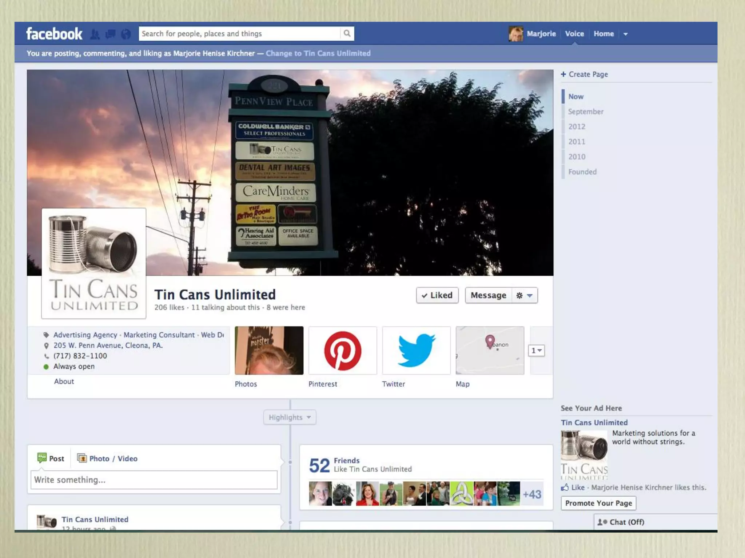Click the friend requests icon in header

(95, 34)
